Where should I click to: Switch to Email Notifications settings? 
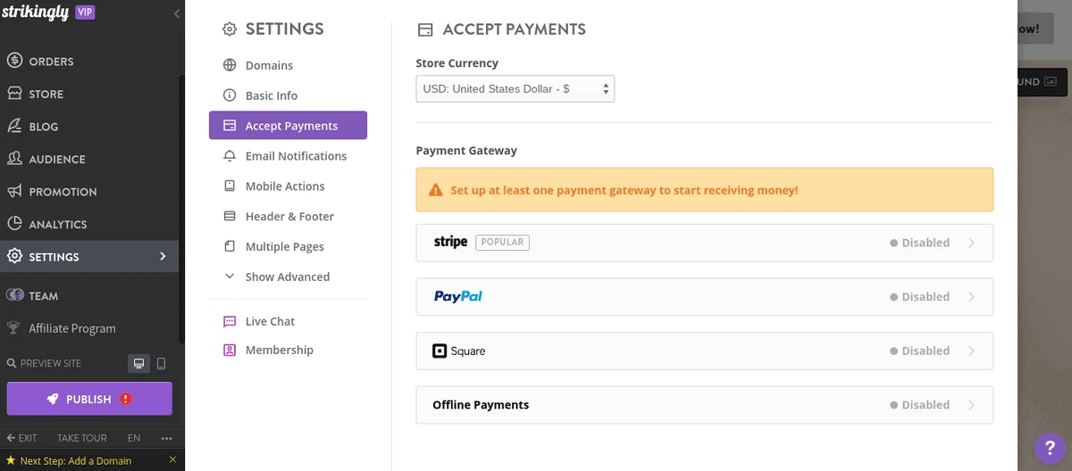(x=296, y=156)
